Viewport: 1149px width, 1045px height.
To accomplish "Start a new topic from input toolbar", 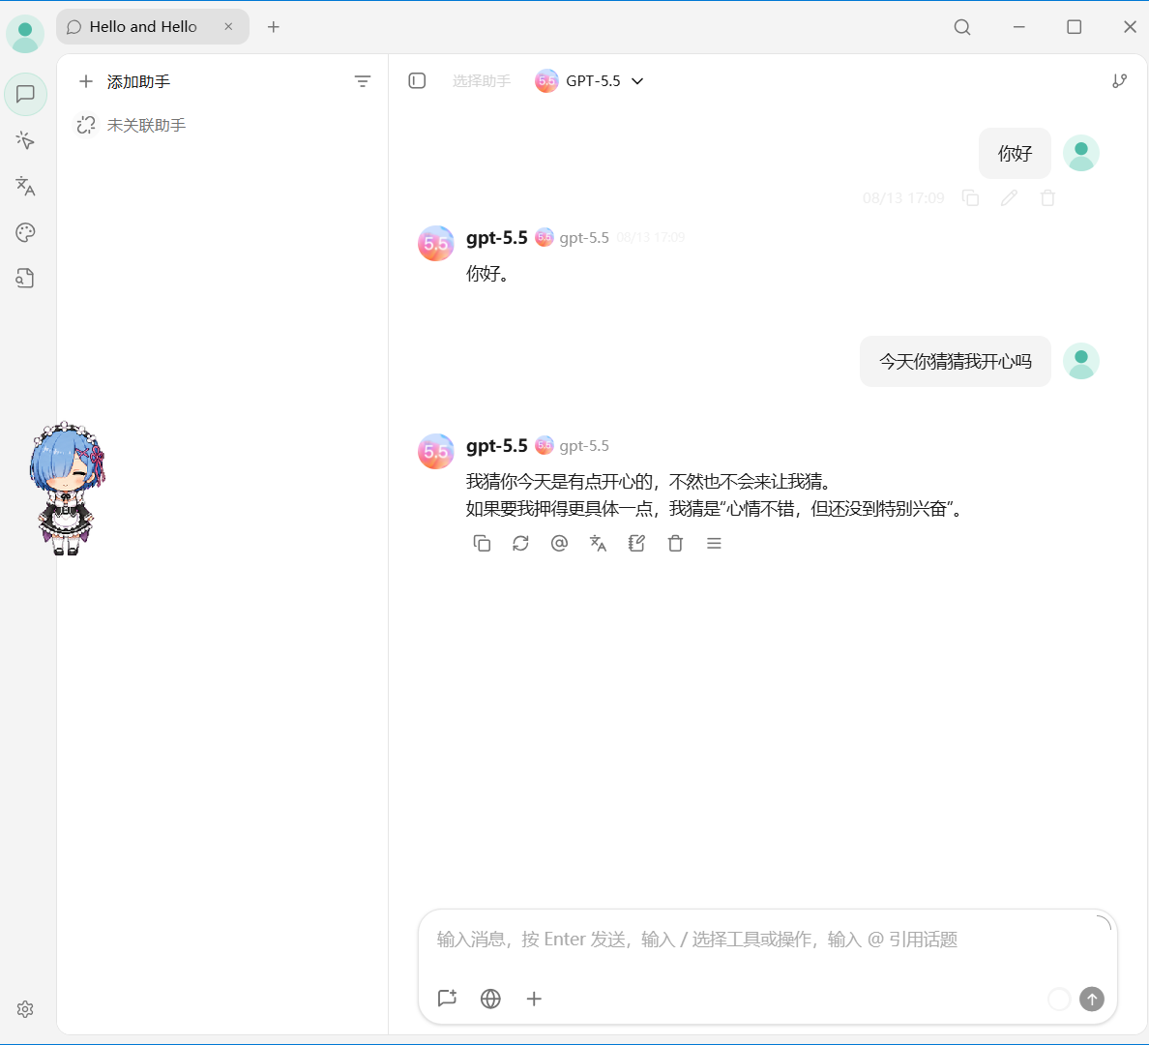I will point(447,999).
